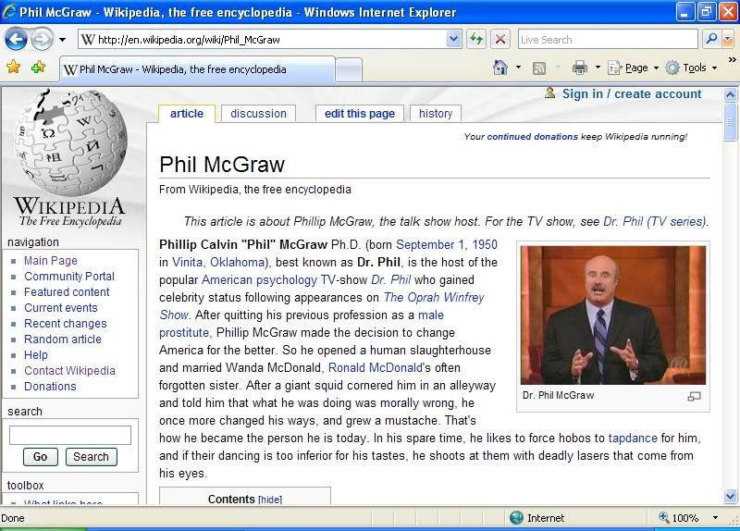Open Community Portal link
Image resolution: width=740 pixels, height=531 pixels.
tap(69, 276)
